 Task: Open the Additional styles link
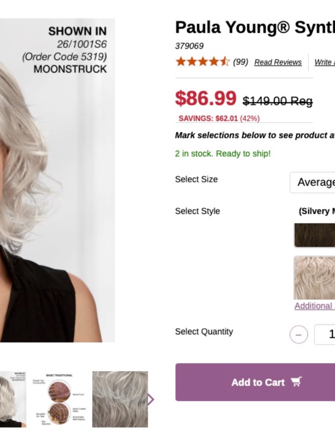(x=315, y=306)
